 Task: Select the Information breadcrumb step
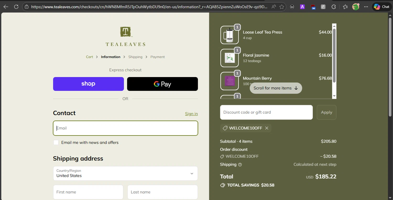point(111,57)
